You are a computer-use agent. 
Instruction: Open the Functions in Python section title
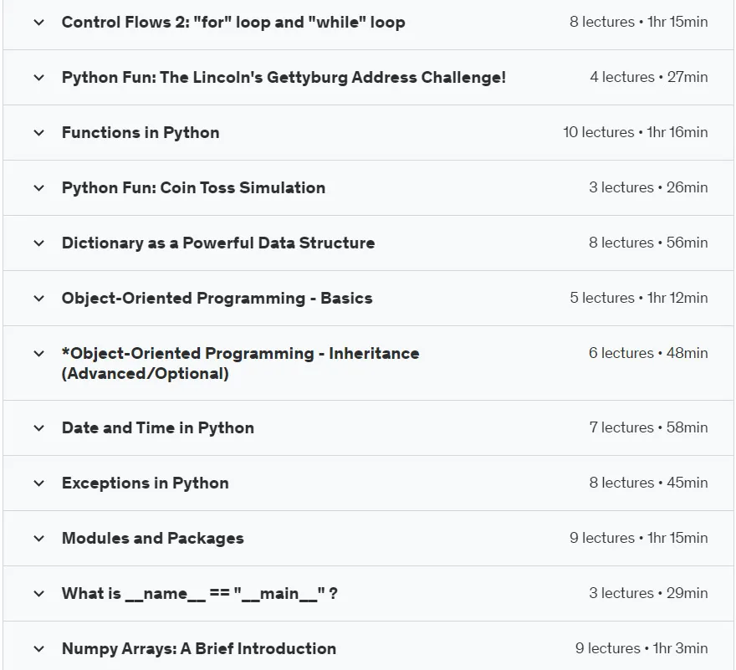tap(141, 133)
